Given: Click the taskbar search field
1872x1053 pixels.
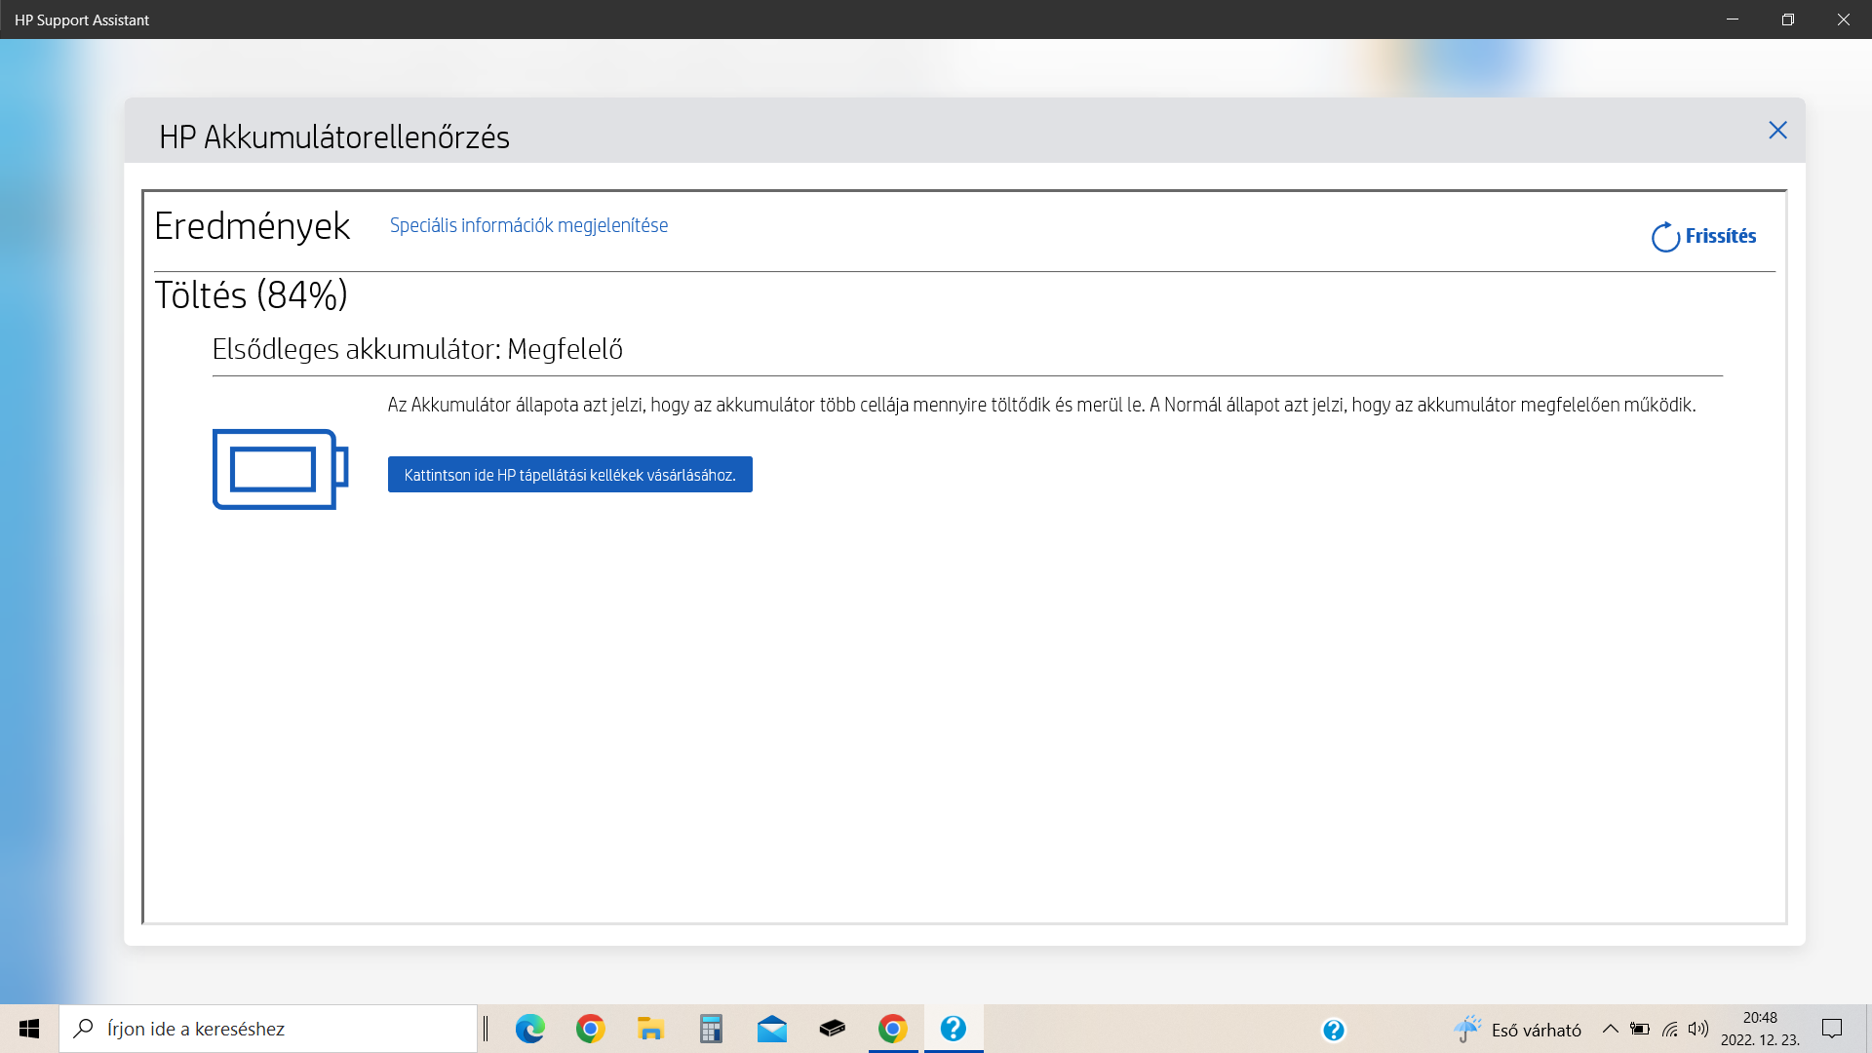Looking at the screenshot, I should 268,1029.
